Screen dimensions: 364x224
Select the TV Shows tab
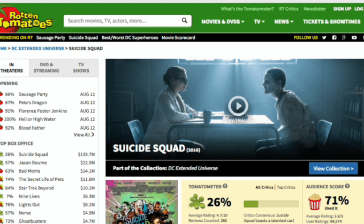coord(81,68)
